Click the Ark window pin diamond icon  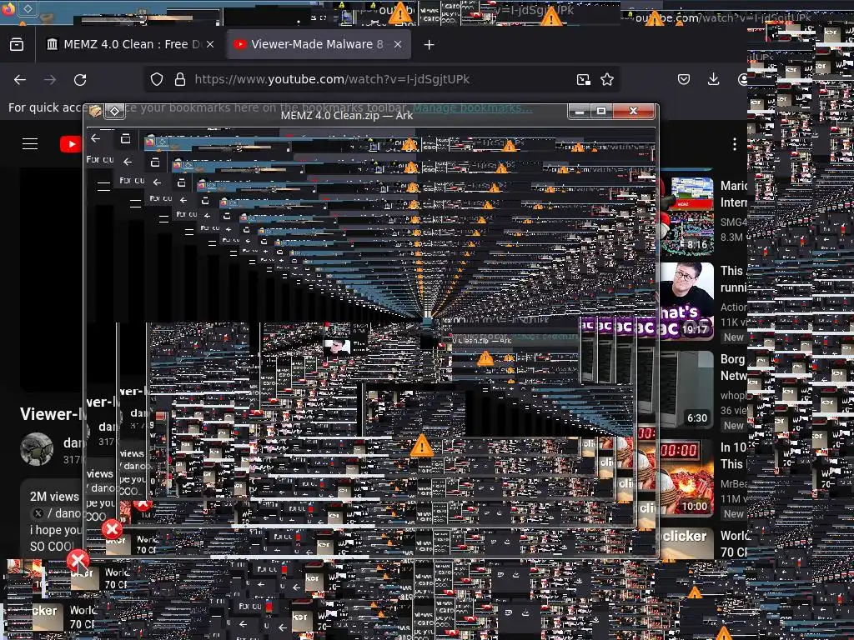point(114,112)
